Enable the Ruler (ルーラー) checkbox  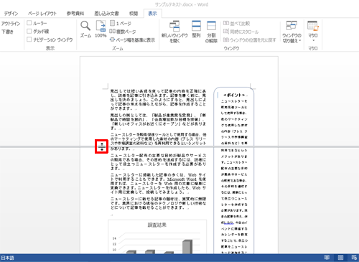[37, 23]
